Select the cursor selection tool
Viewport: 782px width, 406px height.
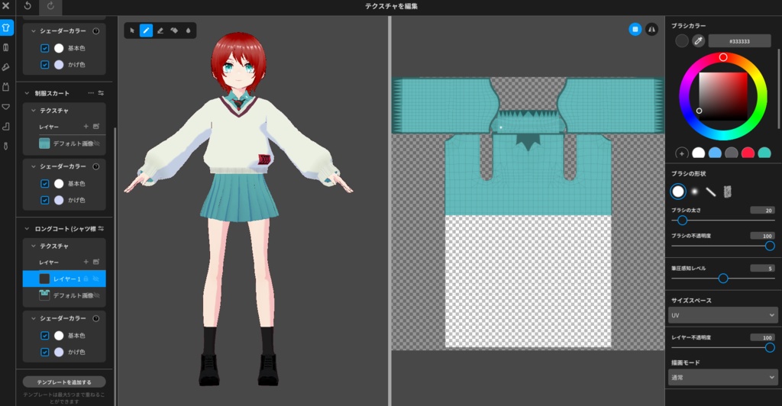[132, 31]
